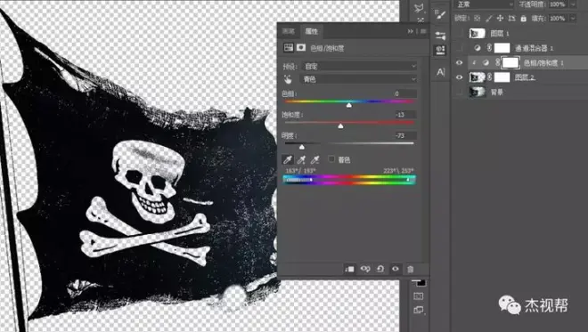Open the 青色 color channel dropdown
The image size is (588, 332).
[x=359, y=79]
